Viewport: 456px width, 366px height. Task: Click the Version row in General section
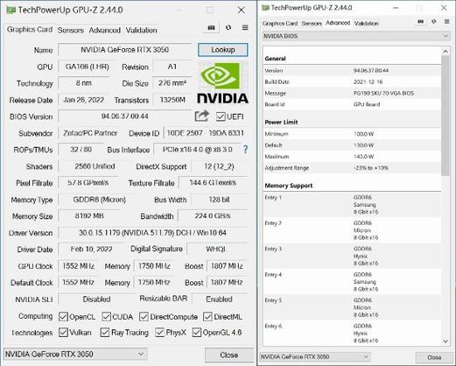click(352, 71)
